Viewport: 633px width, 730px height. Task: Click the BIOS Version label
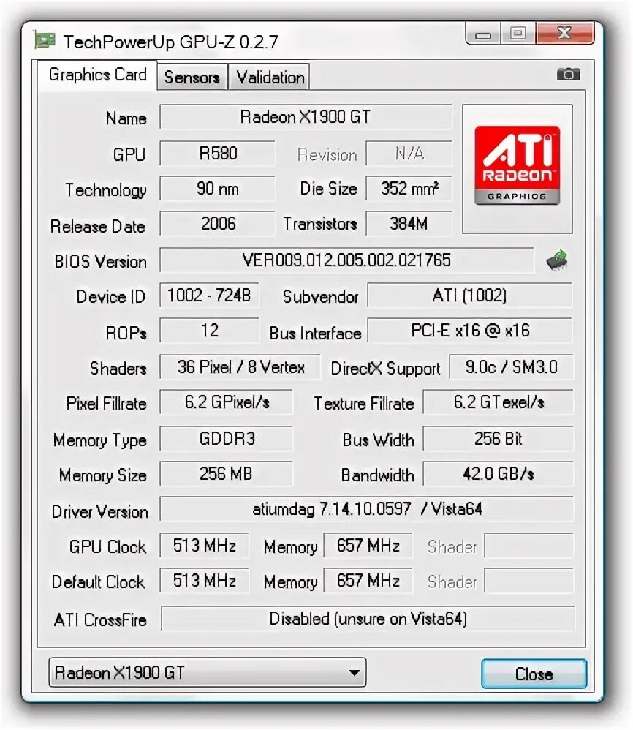click(x=100, y=261)
